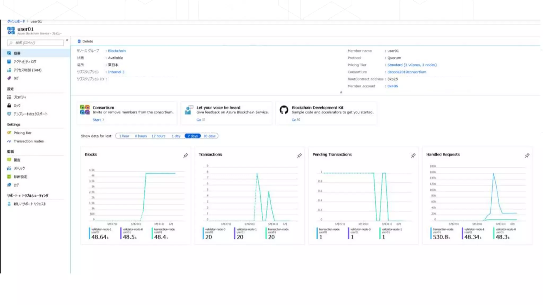Select the 7 days range pill
This screenshot has height=305, width=543.
192,136
